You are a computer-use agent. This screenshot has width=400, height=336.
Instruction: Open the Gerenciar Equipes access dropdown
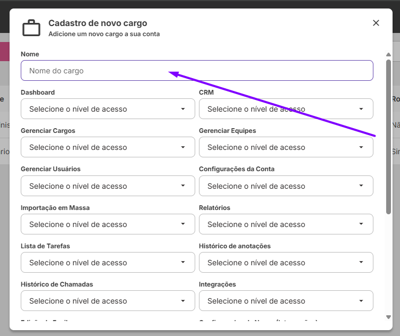[286, 147]
